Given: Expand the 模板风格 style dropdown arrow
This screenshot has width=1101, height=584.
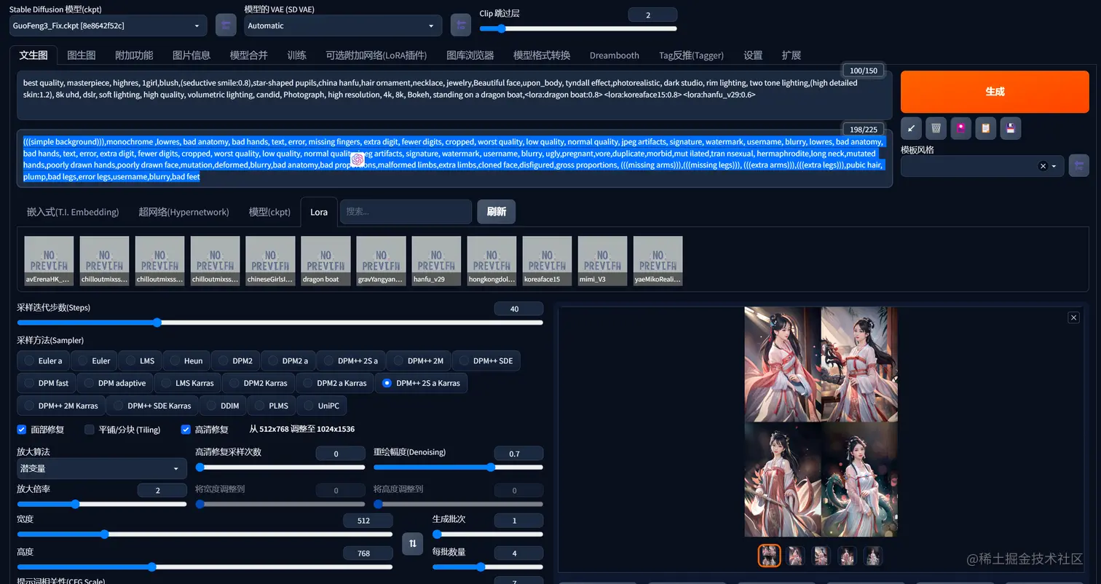Looking at the screenshot, I should pyautogui.click(x=1054, y=166).
